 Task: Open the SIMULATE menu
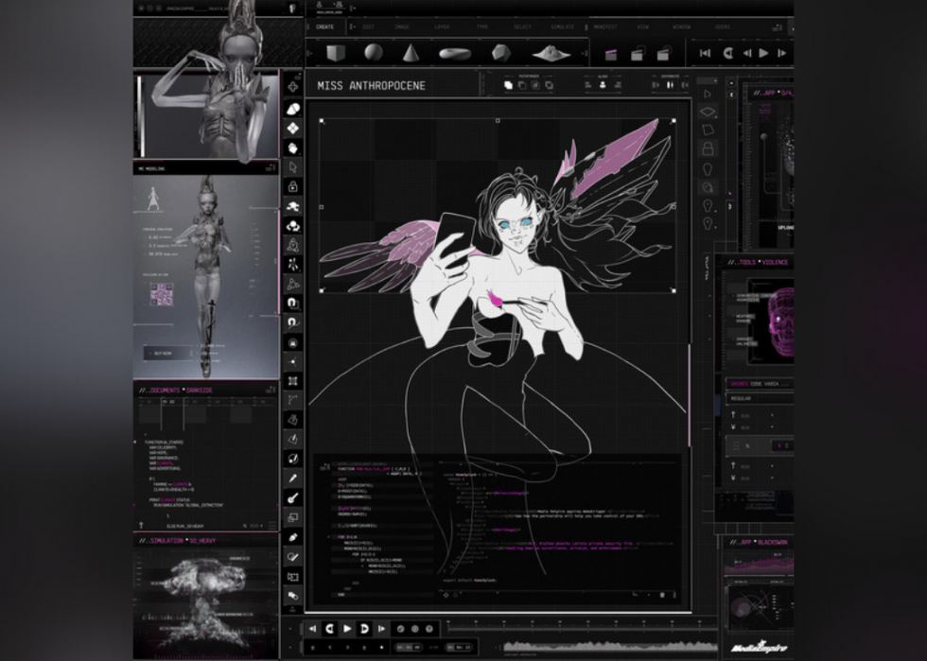coord(562,27)
